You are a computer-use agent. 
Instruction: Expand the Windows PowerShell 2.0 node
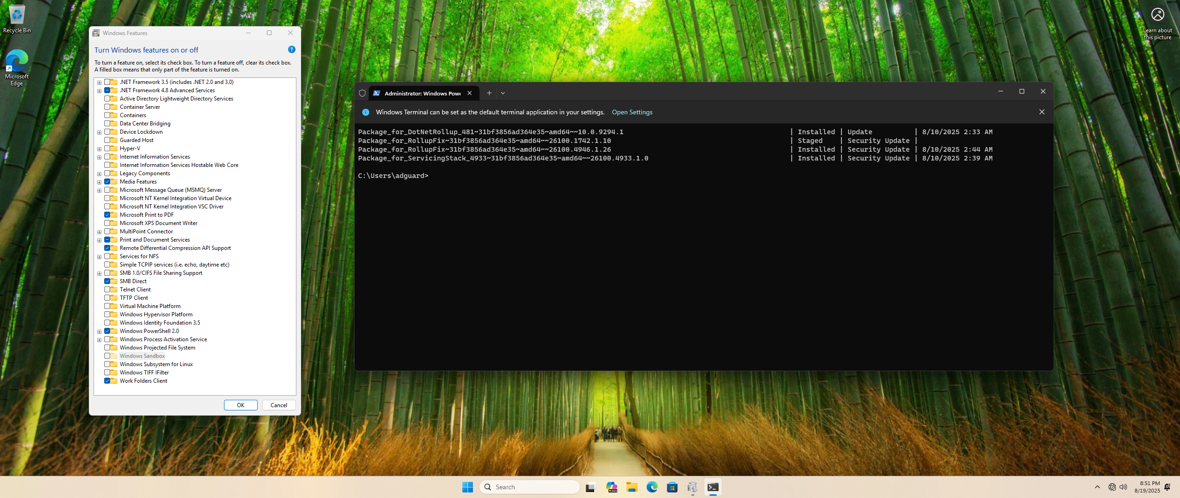coord(99,332)
